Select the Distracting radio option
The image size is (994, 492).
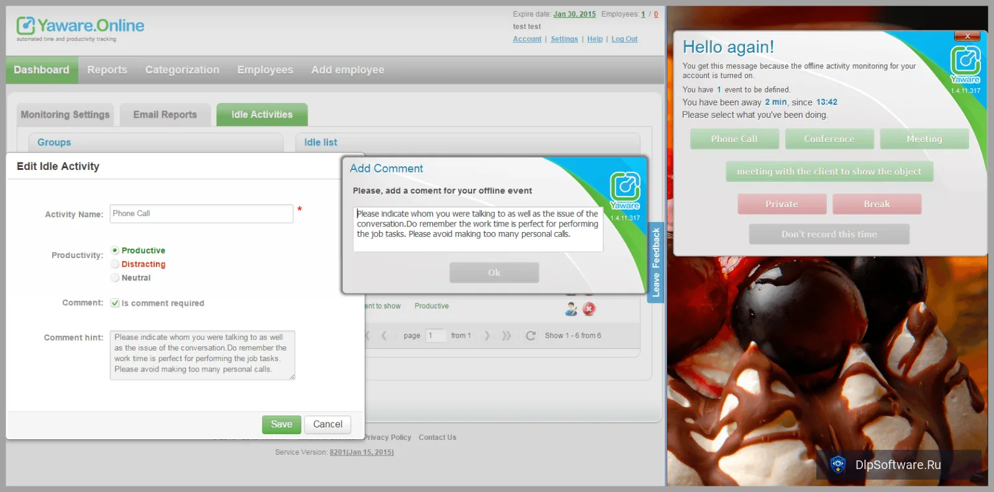point(115,264)
